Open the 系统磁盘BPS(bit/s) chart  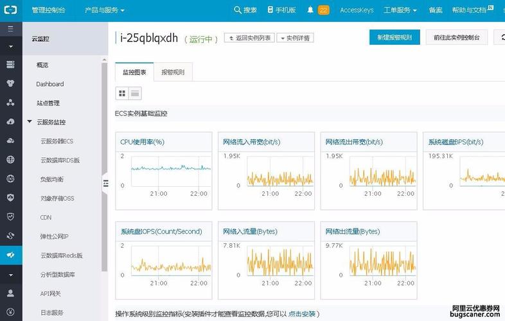click(x=464, y=171)
